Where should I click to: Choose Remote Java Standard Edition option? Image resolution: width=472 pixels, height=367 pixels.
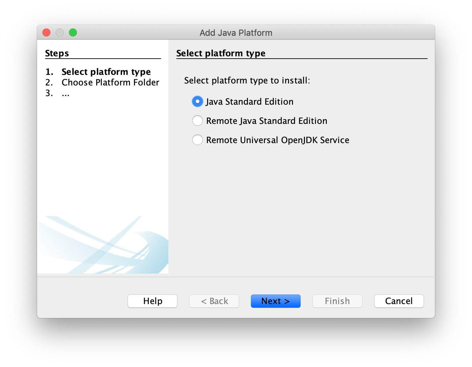coord(197,121)
